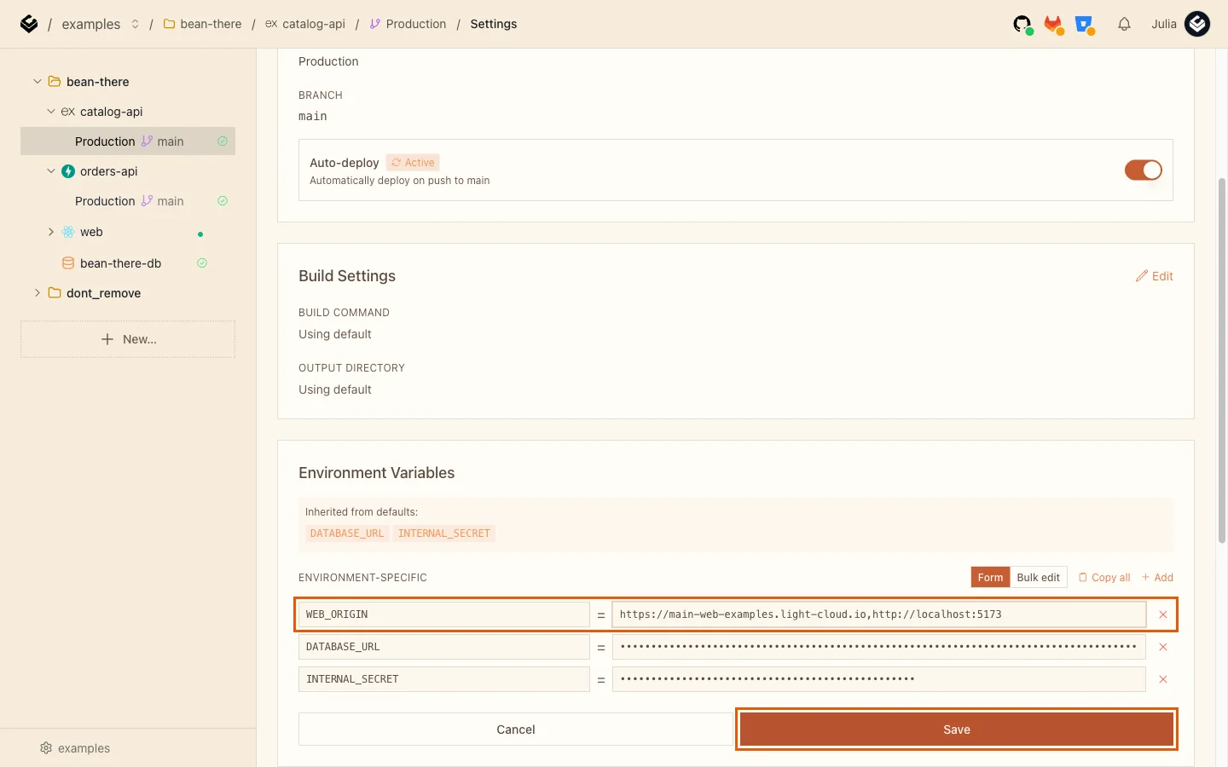Click the web React icon
The height and width of the screenshot is (767, 1228).
click(68, 232)
